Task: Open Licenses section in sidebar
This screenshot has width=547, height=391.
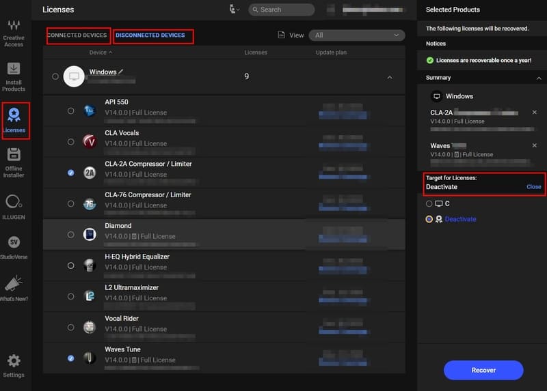Action: pos(14,121)
